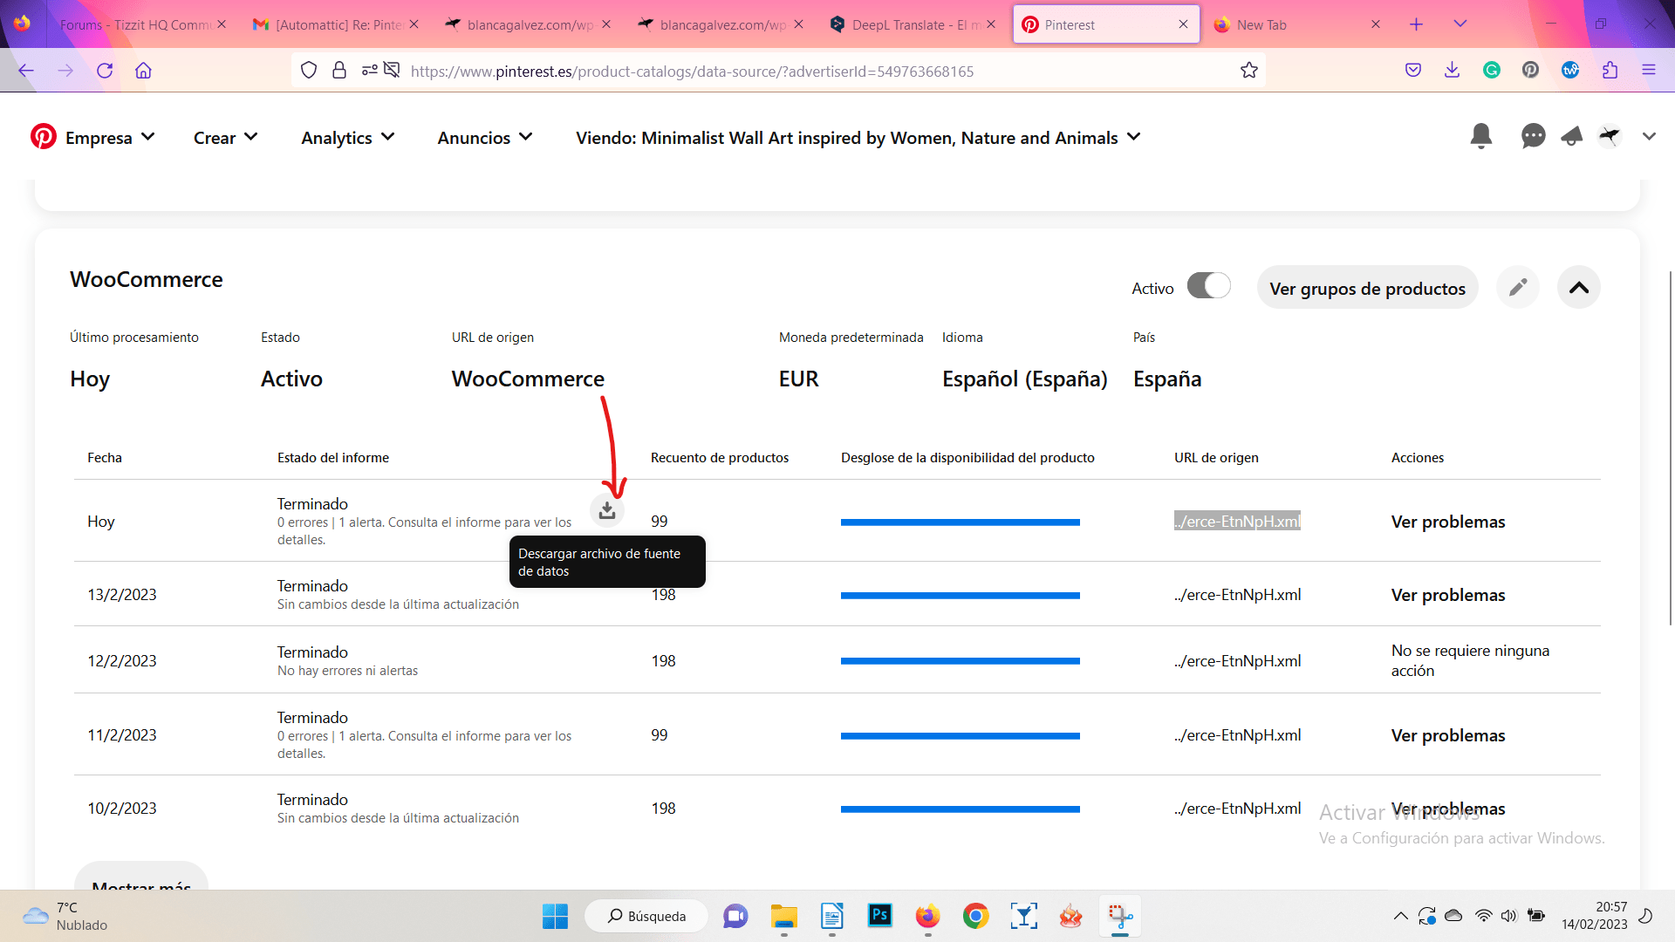This screenshot has height=942, width=1675.
Task: Click the shield tracking protection icon
Action: tap(309, 71)
